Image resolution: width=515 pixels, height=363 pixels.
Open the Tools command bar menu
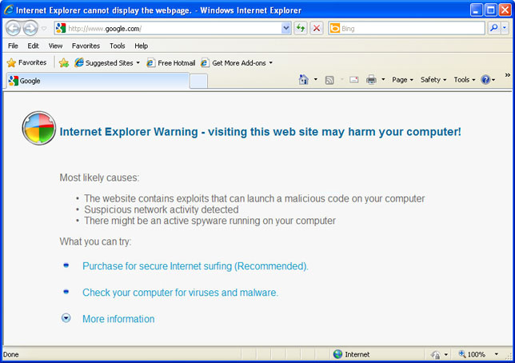pyautogui.click(x=465, y=80)
